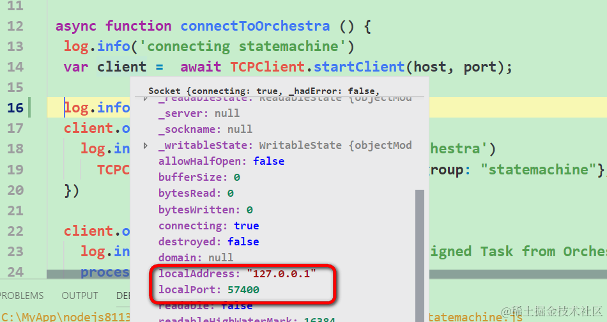This screenshot has width=607, height=322.
Task: Click bytesWritten: 0 property
Action: pos(206,210)
